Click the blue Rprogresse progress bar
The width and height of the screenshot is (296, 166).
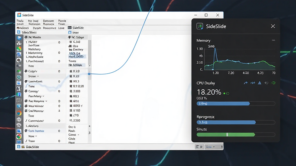coord(226,122)
